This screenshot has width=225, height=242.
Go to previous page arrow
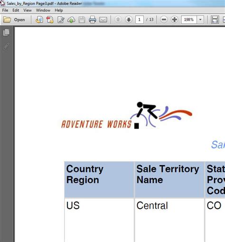click(118, 19)
